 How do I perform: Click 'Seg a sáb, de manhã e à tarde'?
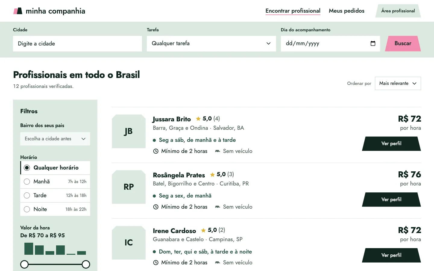pyautogui.click(x=197, y=140)
